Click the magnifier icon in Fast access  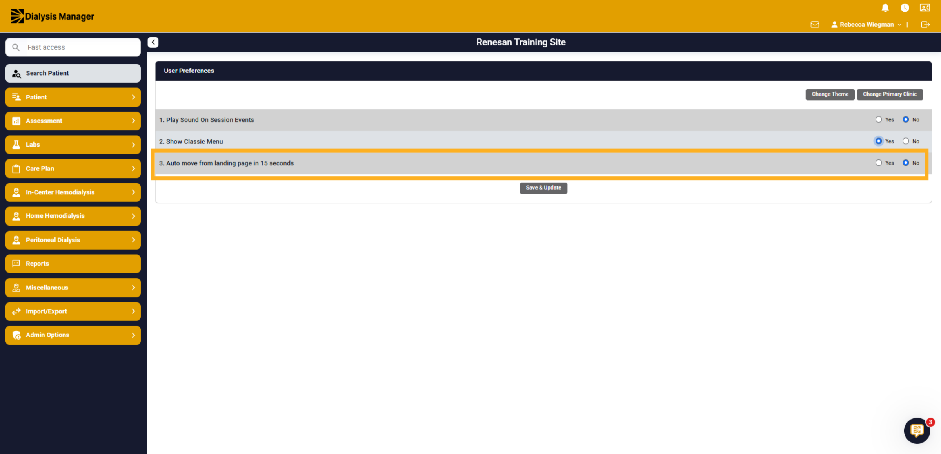[x=16, y=47]
